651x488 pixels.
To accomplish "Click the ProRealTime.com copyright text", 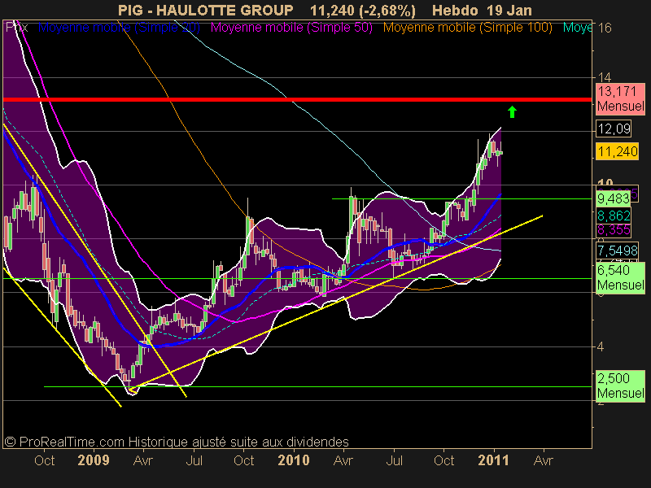I will [x=177, y=442].
